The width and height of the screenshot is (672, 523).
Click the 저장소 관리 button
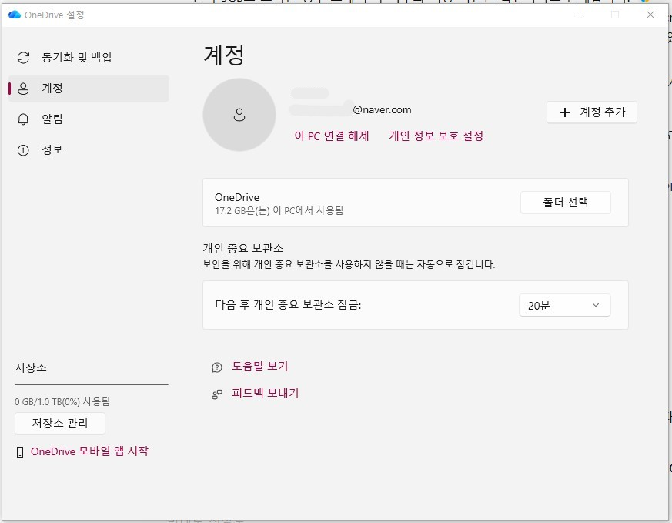click(x=60, y=424)
